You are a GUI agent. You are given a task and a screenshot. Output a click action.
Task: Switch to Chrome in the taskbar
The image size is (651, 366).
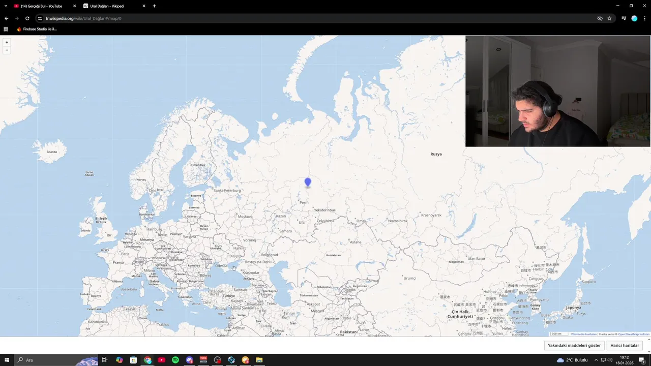[x=147, y=360]
